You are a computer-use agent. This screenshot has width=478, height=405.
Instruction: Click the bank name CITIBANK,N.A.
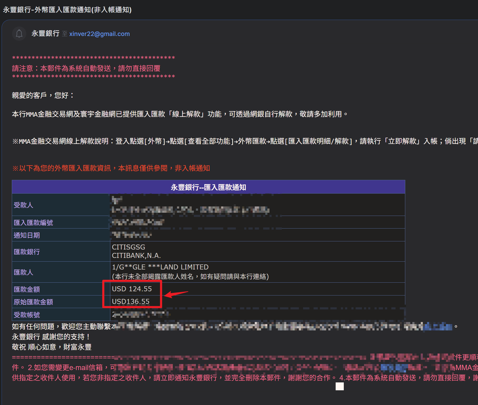pyautogui.click(x=136, y=256)
